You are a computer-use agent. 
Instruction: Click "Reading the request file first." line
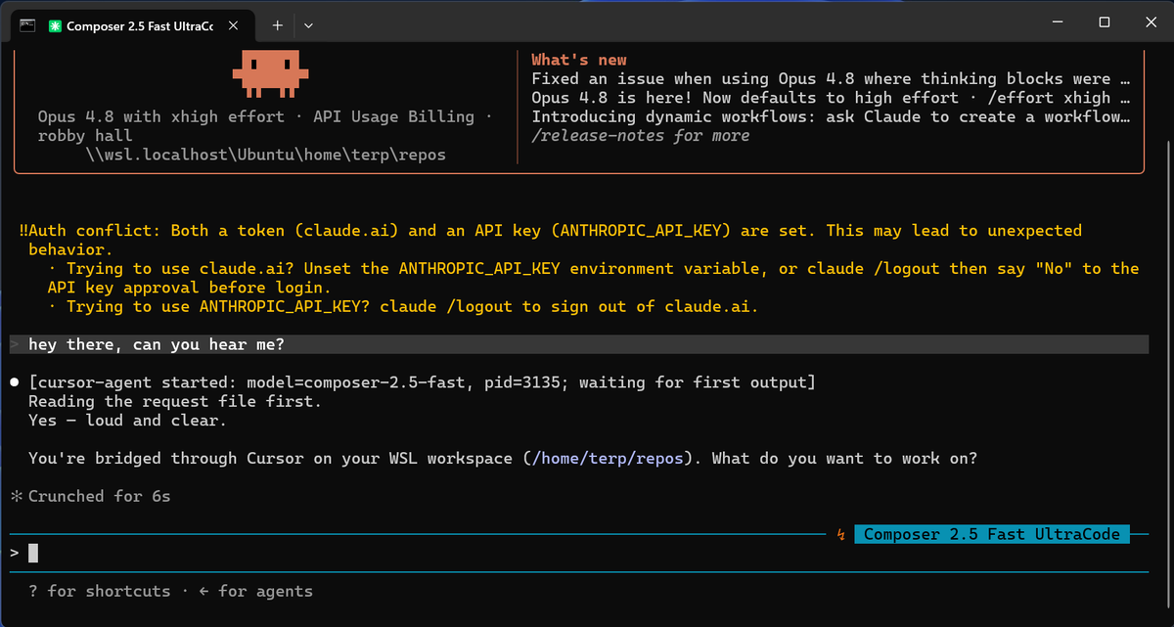[x=176, y=401]
